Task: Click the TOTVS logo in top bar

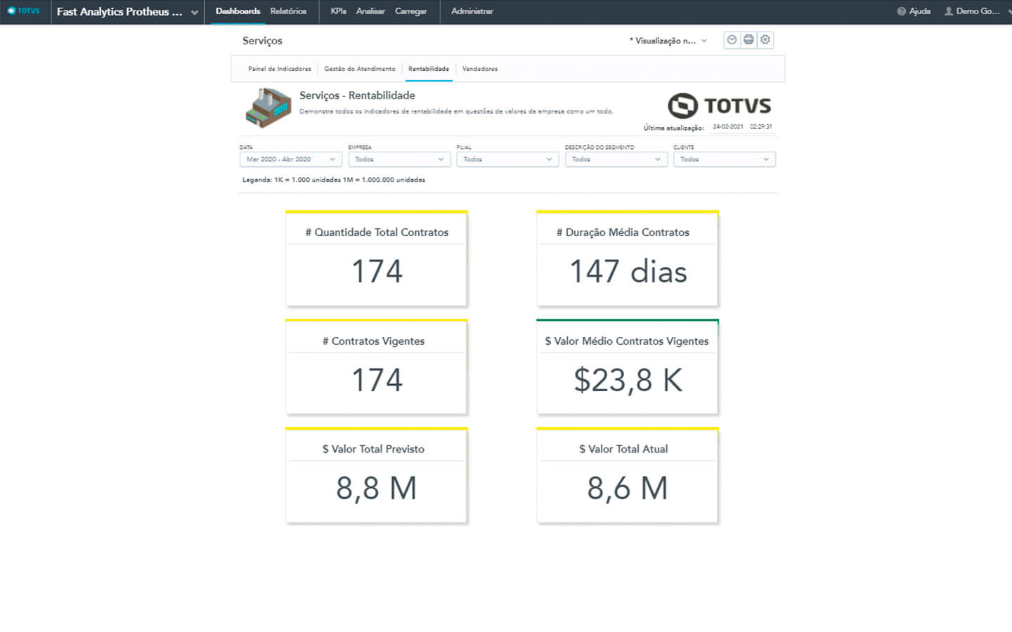Action: [24, 11]
